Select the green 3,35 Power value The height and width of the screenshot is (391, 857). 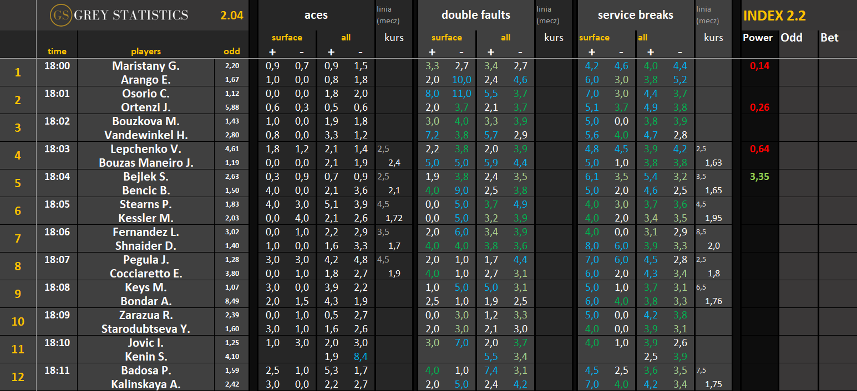[x=759, y=177]
